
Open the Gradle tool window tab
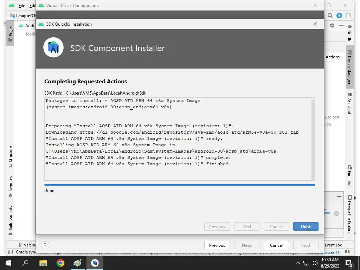(x=349, y=33)
